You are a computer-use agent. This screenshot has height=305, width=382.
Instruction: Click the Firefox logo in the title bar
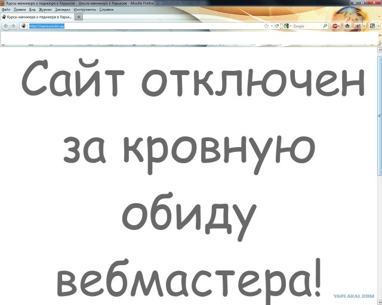pos(2,2)
